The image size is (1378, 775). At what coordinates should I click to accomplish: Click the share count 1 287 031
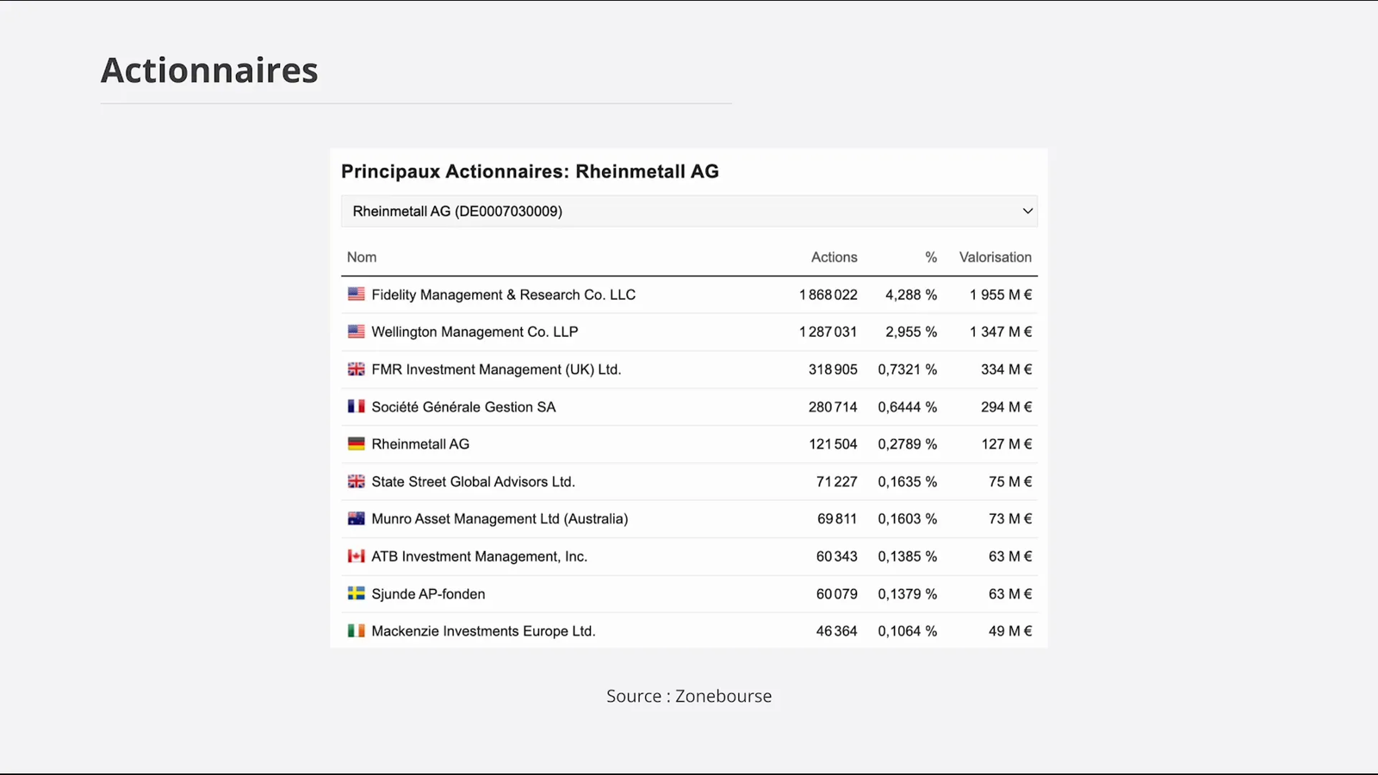click(829, 332)
